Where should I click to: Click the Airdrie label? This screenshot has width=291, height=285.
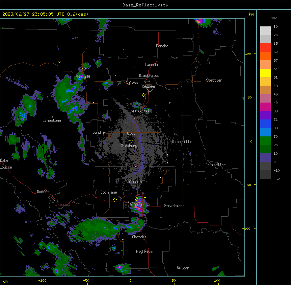[136, 182]
